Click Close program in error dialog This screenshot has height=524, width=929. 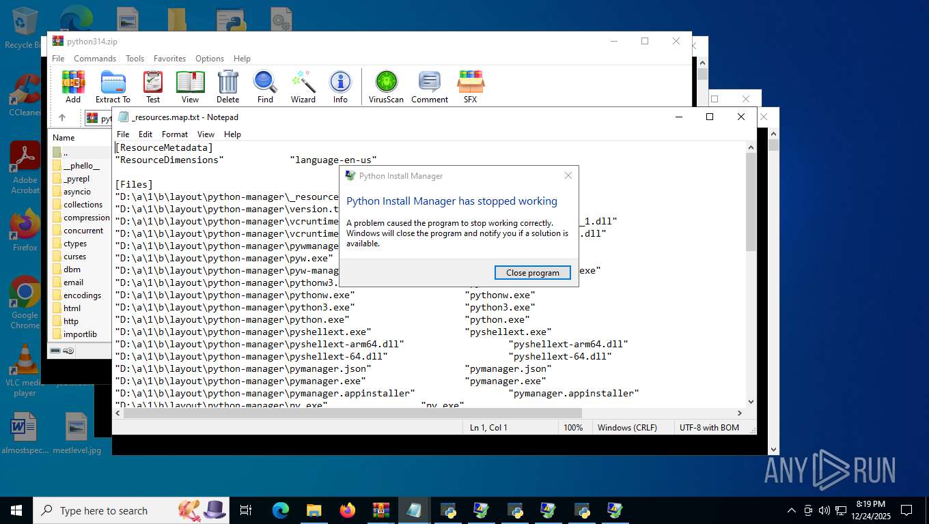point(532,272)
